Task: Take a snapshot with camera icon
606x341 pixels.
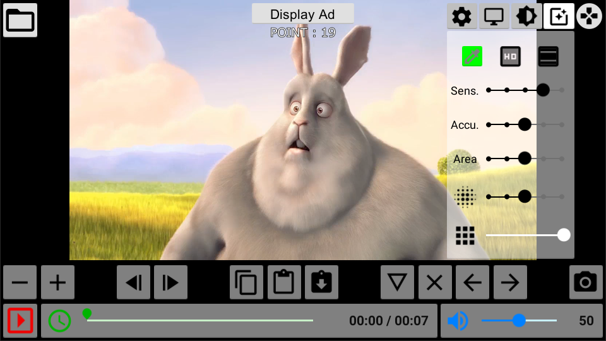Action: coord(586,282)
